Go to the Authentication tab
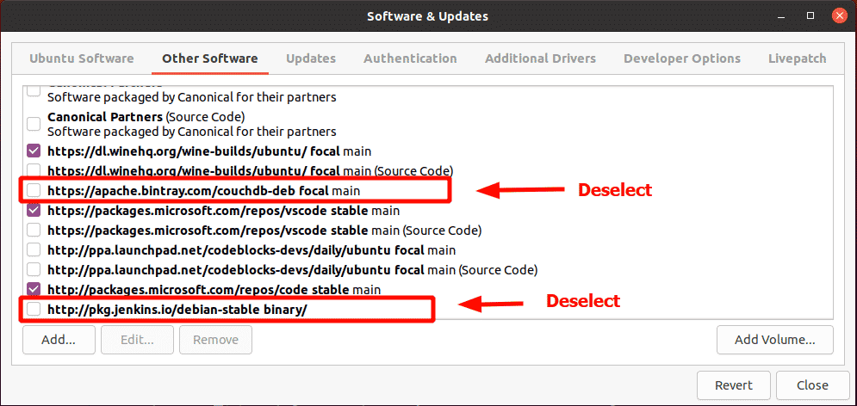857x406 pixels. (410, 58)
